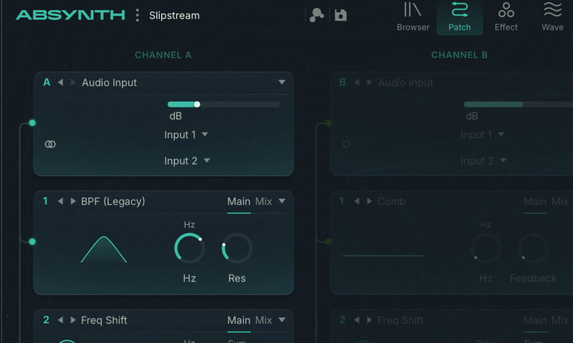Screen dimensions: 573x343
Task: Select previous module type for Audio Input A
Action: click(60, 83)
